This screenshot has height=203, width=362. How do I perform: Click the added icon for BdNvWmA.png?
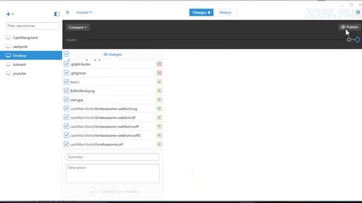click(x=159, y=91)
